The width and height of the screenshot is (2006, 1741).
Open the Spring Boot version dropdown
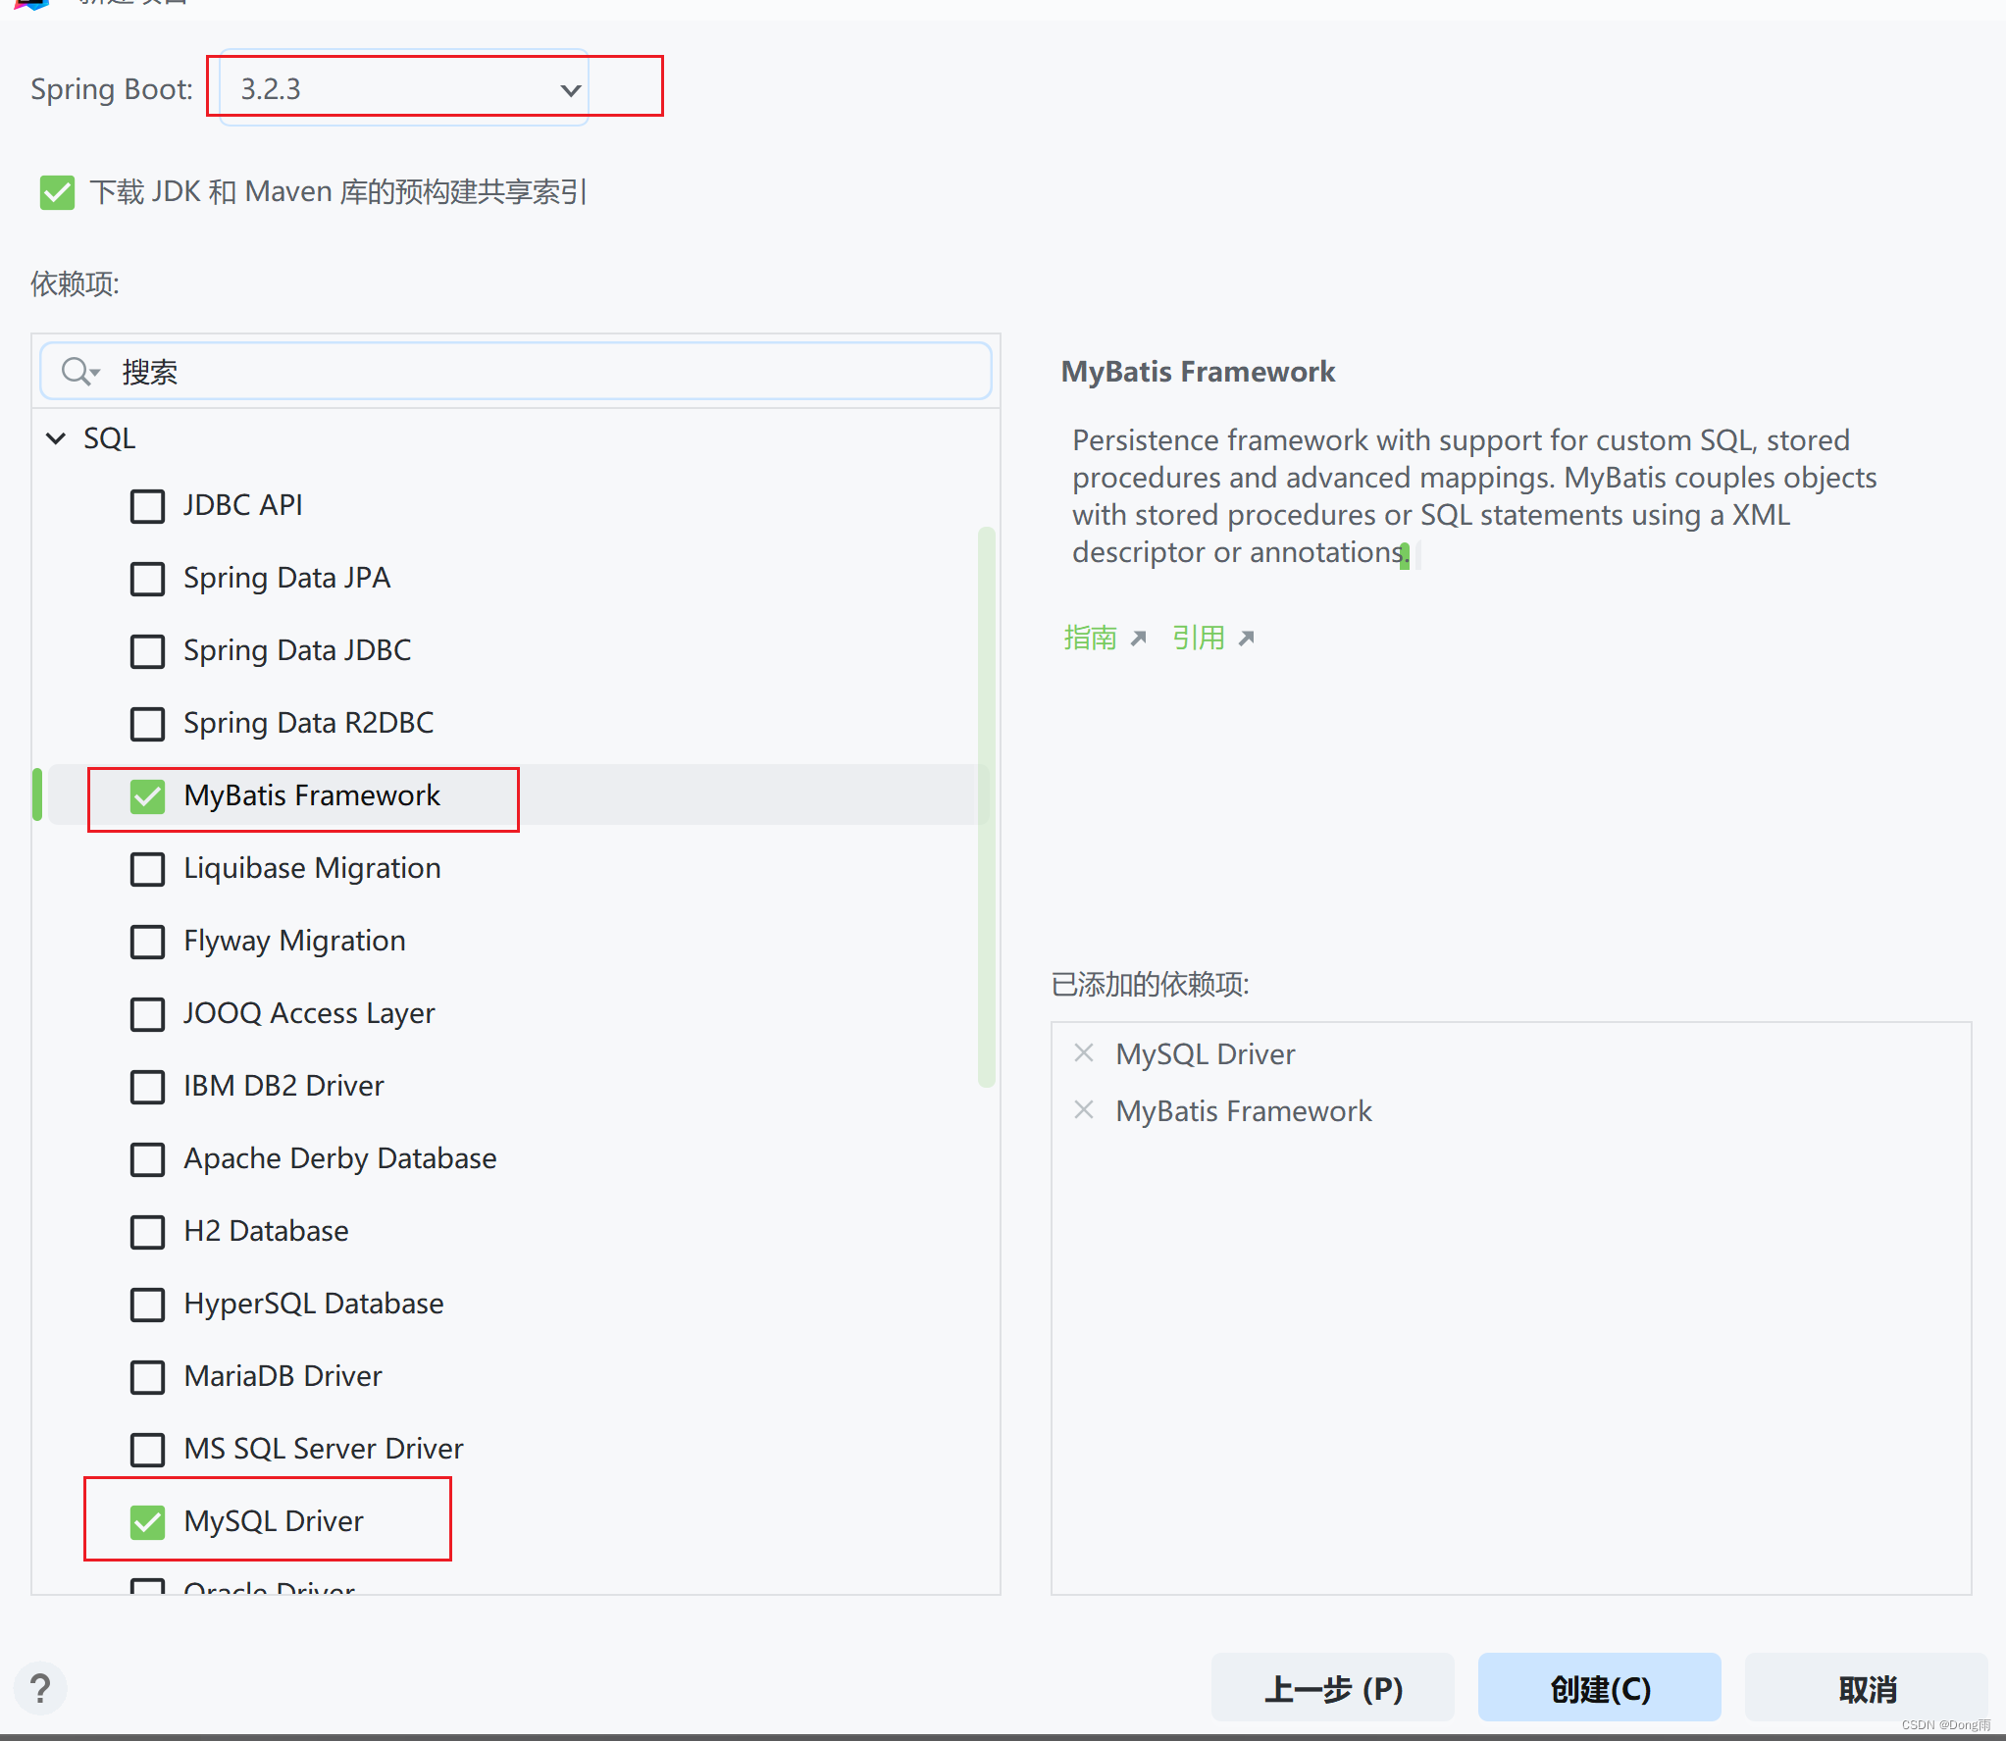[403, 89]
